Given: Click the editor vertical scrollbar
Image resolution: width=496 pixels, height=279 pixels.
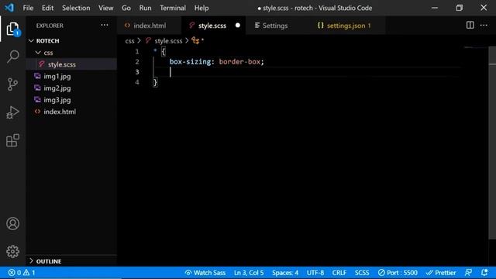Looking at the screenshot, I should pos(492,143).
